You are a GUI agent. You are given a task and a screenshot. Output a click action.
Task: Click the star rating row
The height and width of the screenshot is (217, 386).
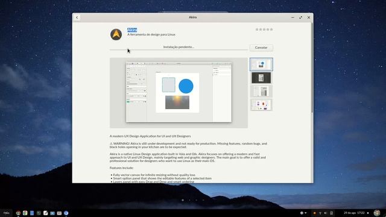point(264,30)
